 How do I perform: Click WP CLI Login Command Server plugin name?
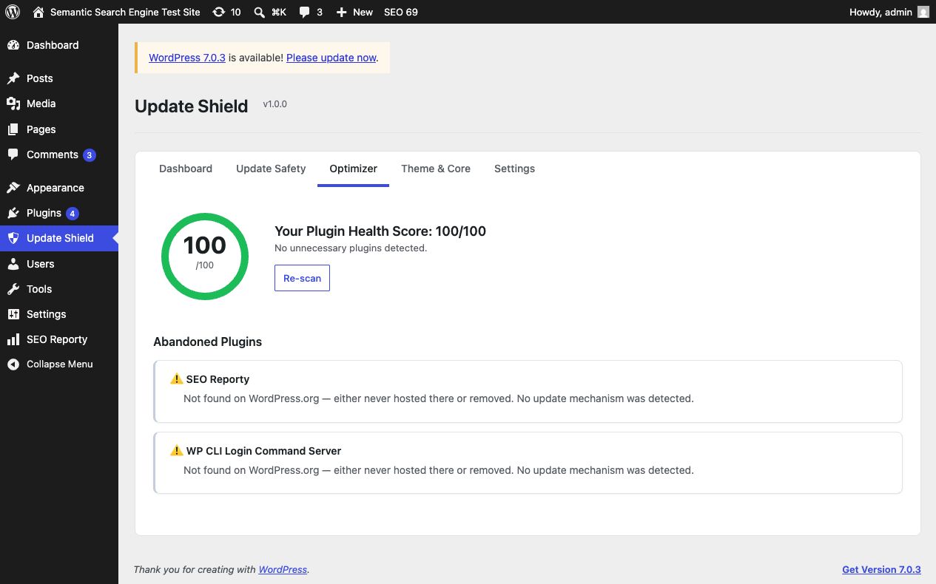[x=263, y=451]
